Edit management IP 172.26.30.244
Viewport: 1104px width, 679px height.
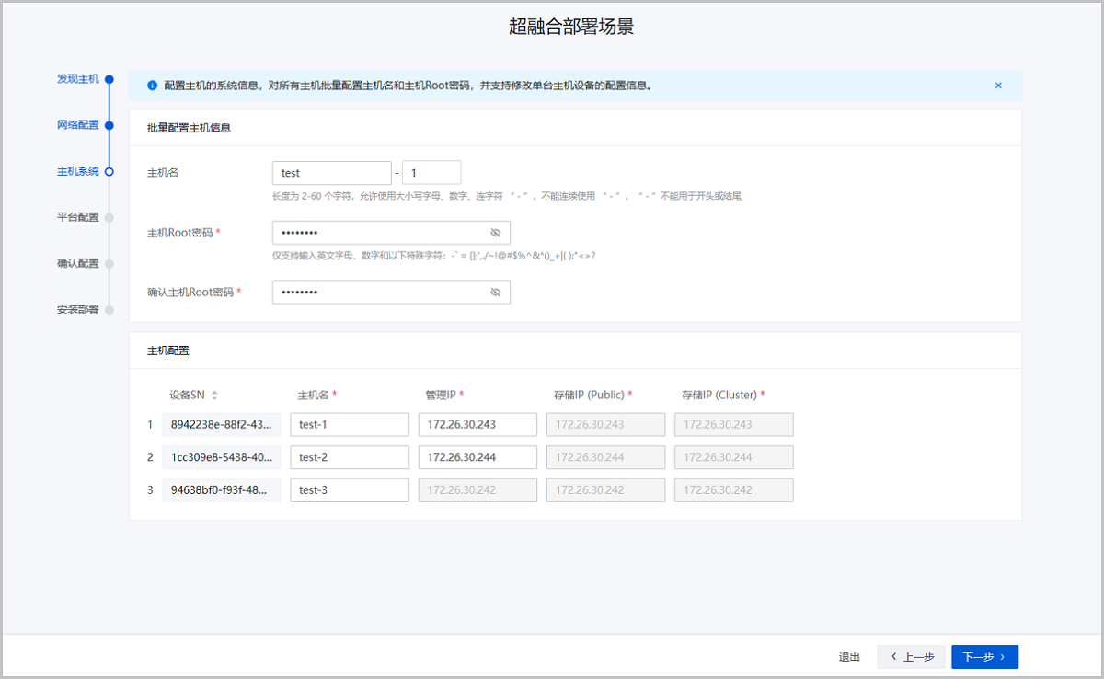click(x=477, y=457)
